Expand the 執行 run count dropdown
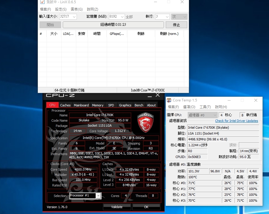Image resolution: width=269 pixels, height=214 pixels. [x=167, y=17]
